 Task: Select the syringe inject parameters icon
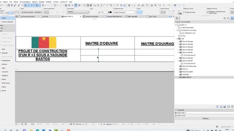click(19, 5)
